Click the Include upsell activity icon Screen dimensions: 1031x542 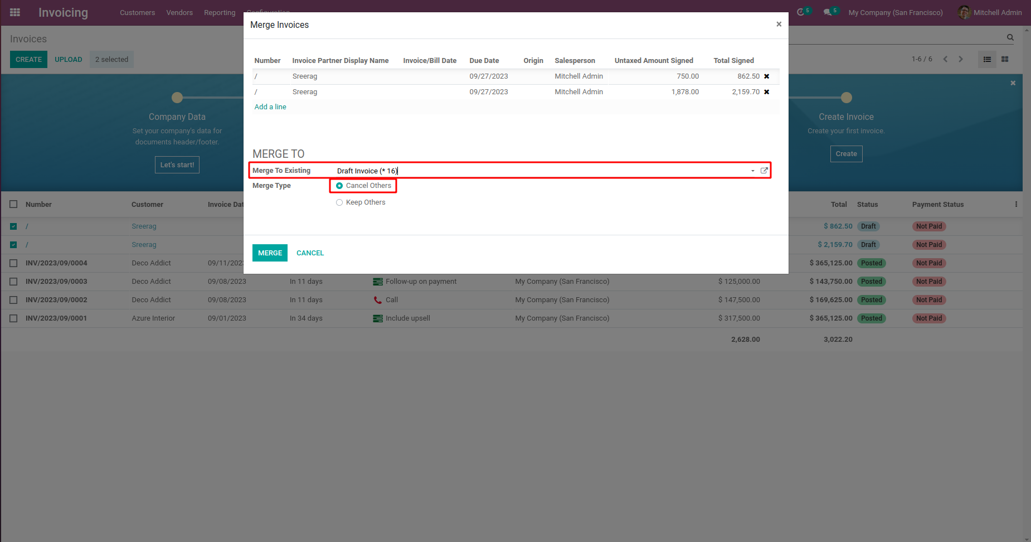pyautogui.click(x=378, y=318)
